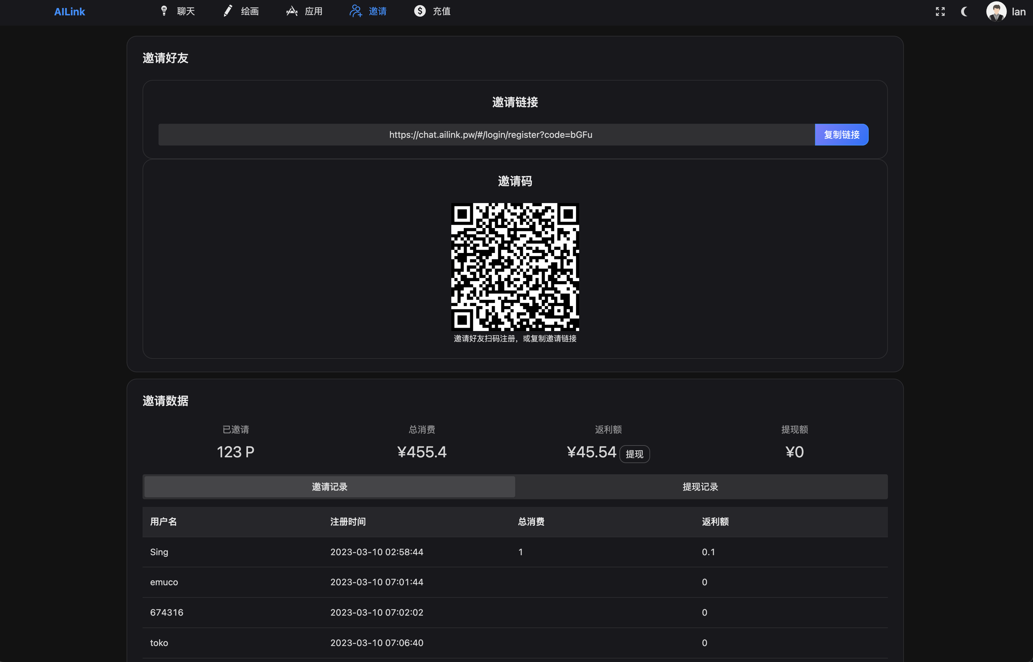This screenshot has width=1033, height=662.
Task: Click the pencil drawing icon
Action: click(228, 11)
